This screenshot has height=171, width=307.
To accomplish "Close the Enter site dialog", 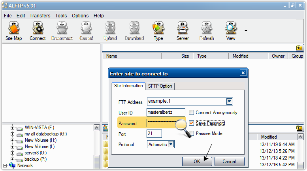I will (243, 73).
